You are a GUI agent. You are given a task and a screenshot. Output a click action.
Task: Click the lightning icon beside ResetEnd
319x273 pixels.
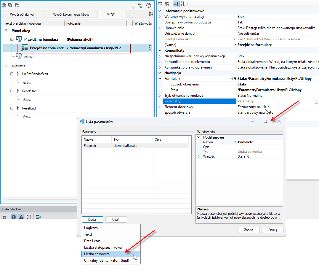[18, 108]
